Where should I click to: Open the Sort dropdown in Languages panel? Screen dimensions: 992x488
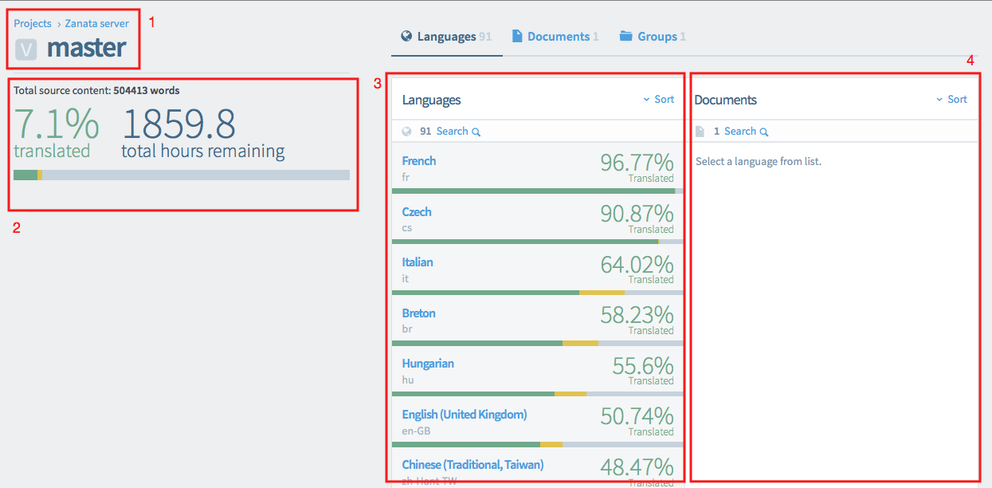[x=659, y=100]
